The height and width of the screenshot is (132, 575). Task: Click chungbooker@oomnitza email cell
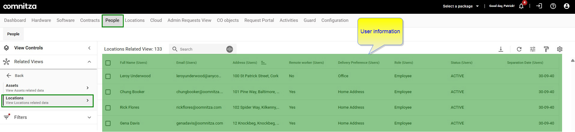(x=200, y=92)
